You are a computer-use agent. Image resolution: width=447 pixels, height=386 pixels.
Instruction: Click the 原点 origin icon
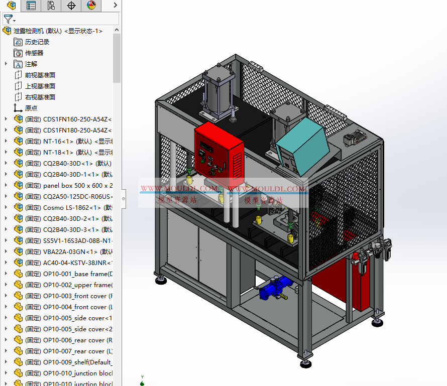click(18, 108)
